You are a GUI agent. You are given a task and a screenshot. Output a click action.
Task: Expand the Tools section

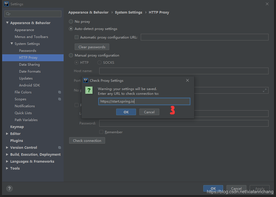click(x=7, y=168)
